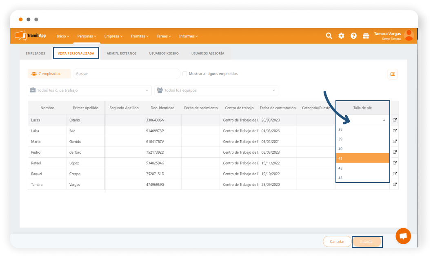This screenshot has height=258, width=433.
Task: Click the Guardar button
Action: click(x=367, y=242)
